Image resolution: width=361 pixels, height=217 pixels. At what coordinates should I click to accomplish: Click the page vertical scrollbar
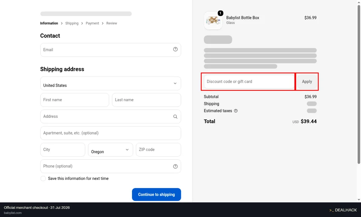(359, 84)
